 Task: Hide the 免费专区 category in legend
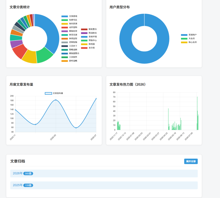[69, 20]
